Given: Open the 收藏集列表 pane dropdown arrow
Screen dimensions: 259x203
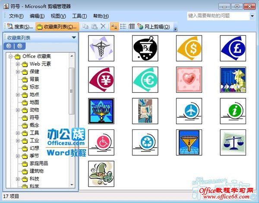Looking at the screenshot, I should (x=74, y=38).
